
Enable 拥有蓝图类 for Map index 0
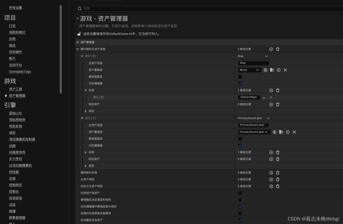[x=240, y=77]
